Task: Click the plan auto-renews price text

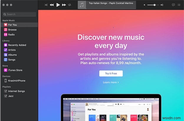Action: [x=111, y=63]
